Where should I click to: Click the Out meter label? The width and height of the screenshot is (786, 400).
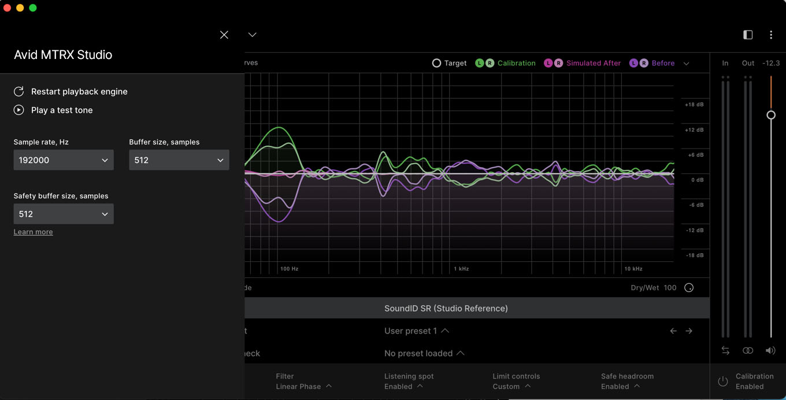point(748,63)
